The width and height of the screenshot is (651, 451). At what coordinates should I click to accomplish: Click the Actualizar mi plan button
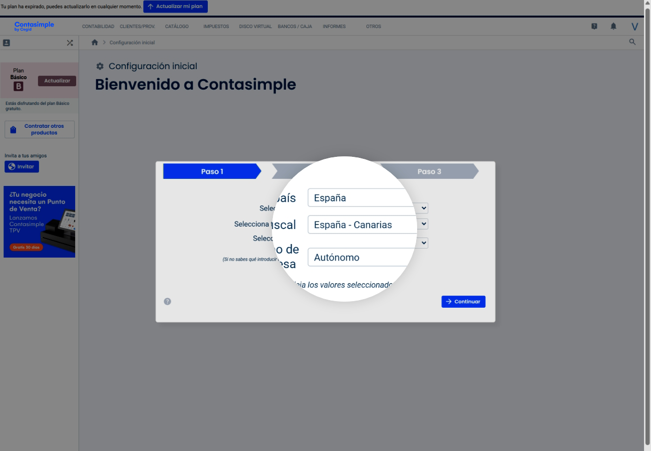pos(175,7)
